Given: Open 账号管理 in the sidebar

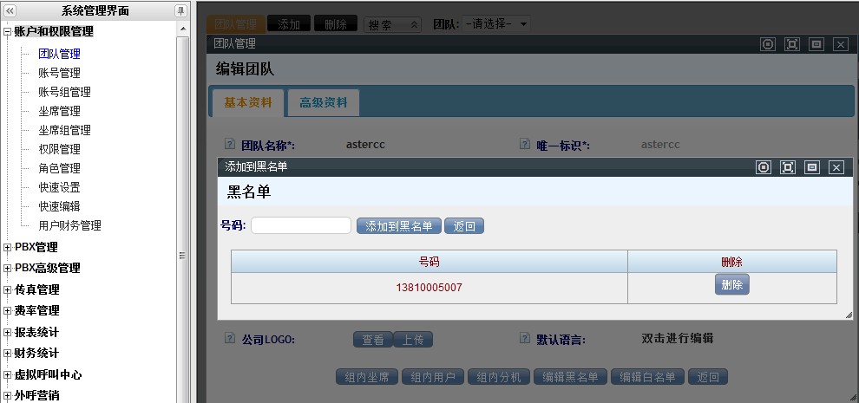Looking at the screenshot, I should point(59,73).
